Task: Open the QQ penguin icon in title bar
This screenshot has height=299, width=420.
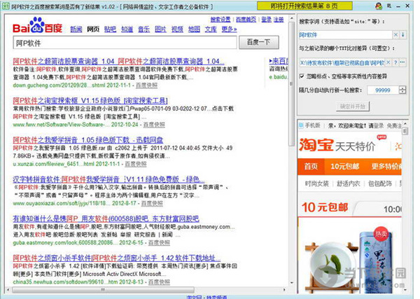Action: [379, 6]
